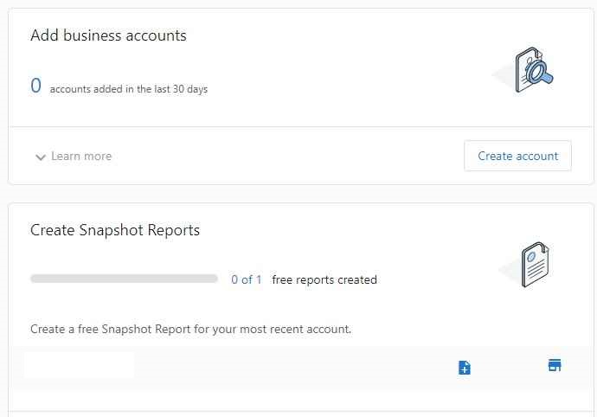Image resolution: width=597 pixels, height=417 pixels.
Task: Click the large blue 0 accounts number
Action: (35, 86)
